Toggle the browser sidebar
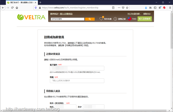 [155, 8]
